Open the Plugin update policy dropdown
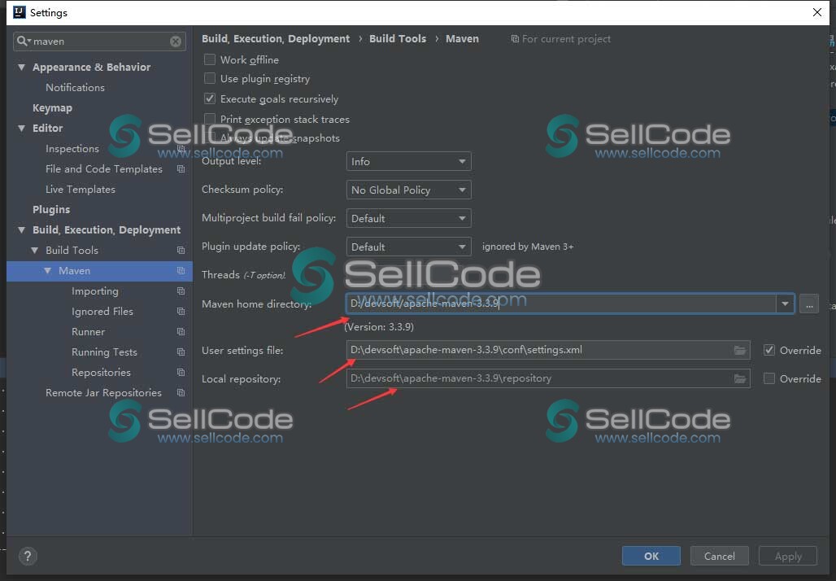 (x=408, y=247)
